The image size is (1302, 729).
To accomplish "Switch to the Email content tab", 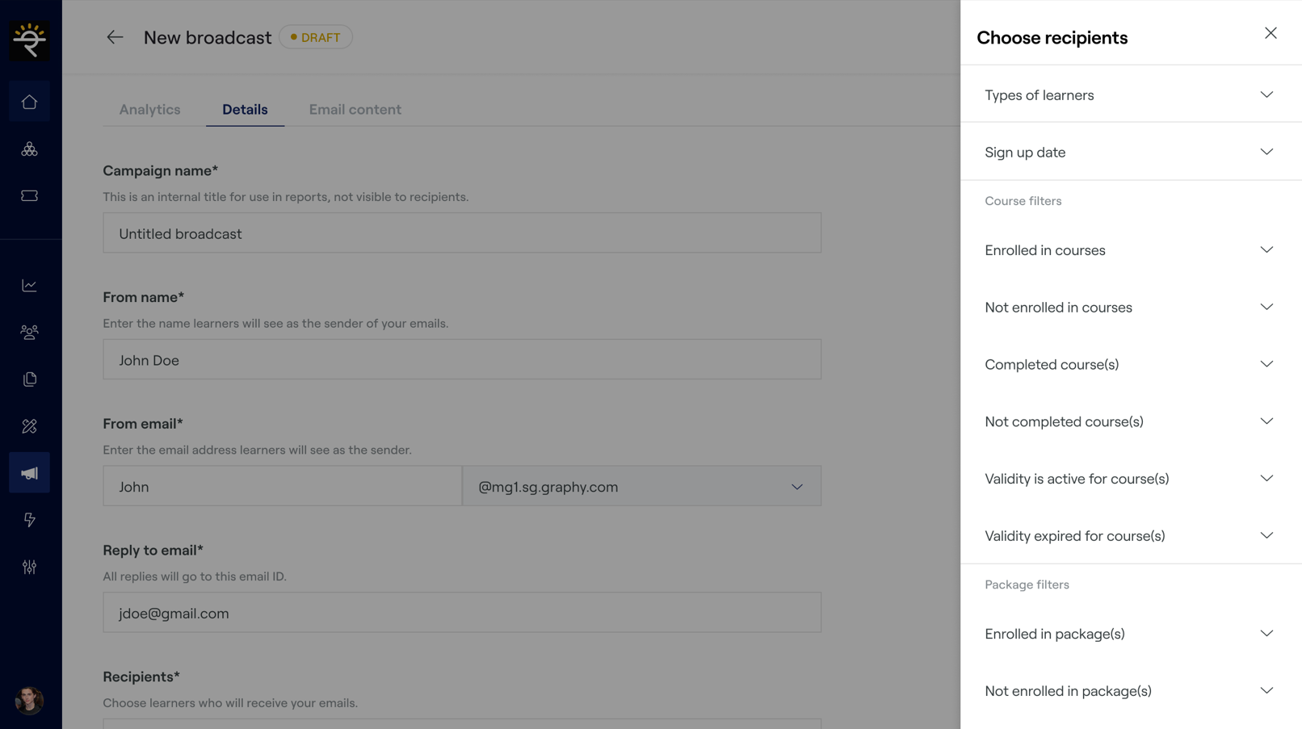I will (355, 110).
